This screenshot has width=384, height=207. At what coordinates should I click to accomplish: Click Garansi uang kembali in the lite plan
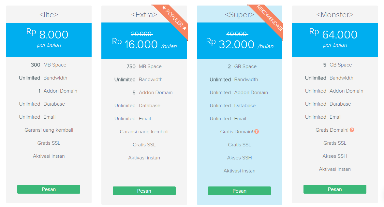49,130
